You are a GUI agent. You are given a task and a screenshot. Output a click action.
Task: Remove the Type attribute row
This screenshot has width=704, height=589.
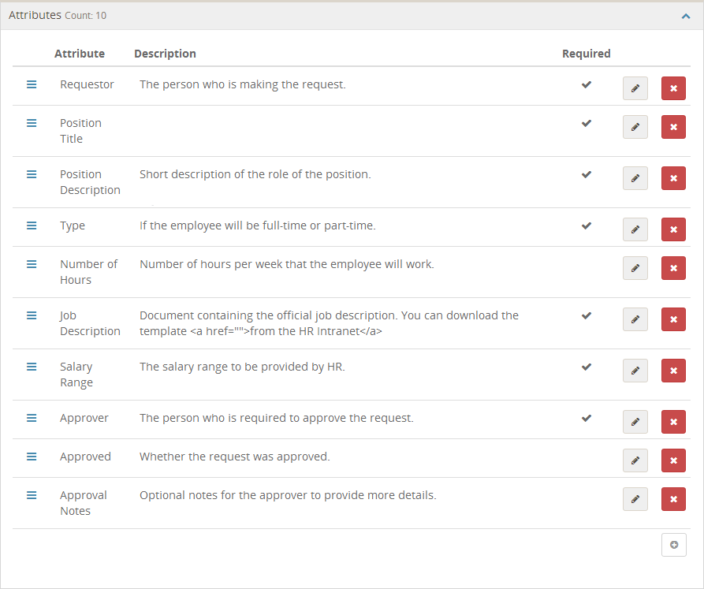673,229
